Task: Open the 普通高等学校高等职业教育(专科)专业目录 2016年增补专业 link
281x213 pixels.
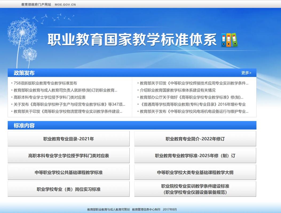Action: click(192, 105)
